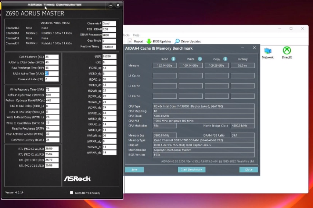Click the Realtime Timing field showing Disabled

109,47
